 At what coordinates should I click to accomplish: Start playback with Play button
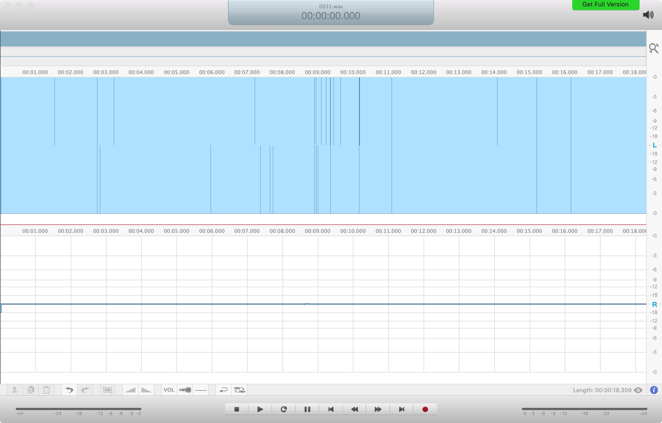260,409
